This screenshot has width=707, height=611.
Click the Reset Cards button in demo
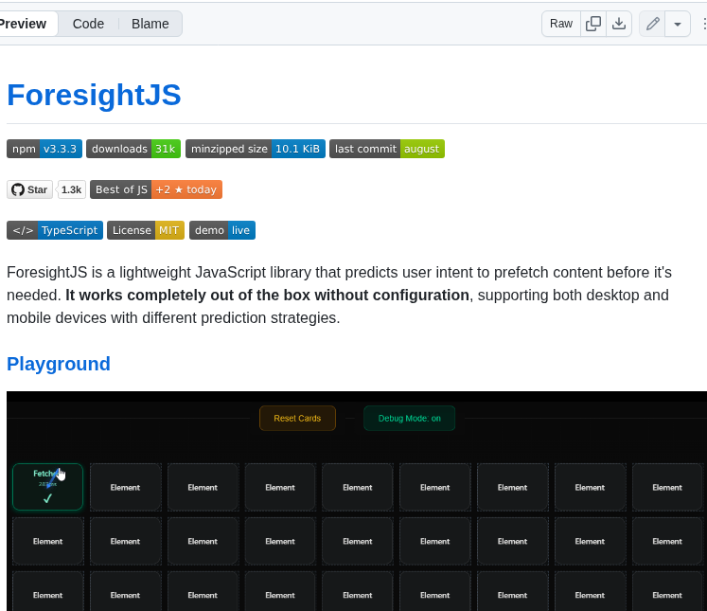coord(297,419)
